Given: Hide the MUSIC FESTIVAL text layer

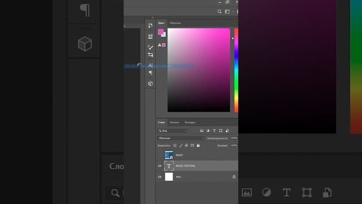Looking at the screenshot, I should tap(160, 166).
